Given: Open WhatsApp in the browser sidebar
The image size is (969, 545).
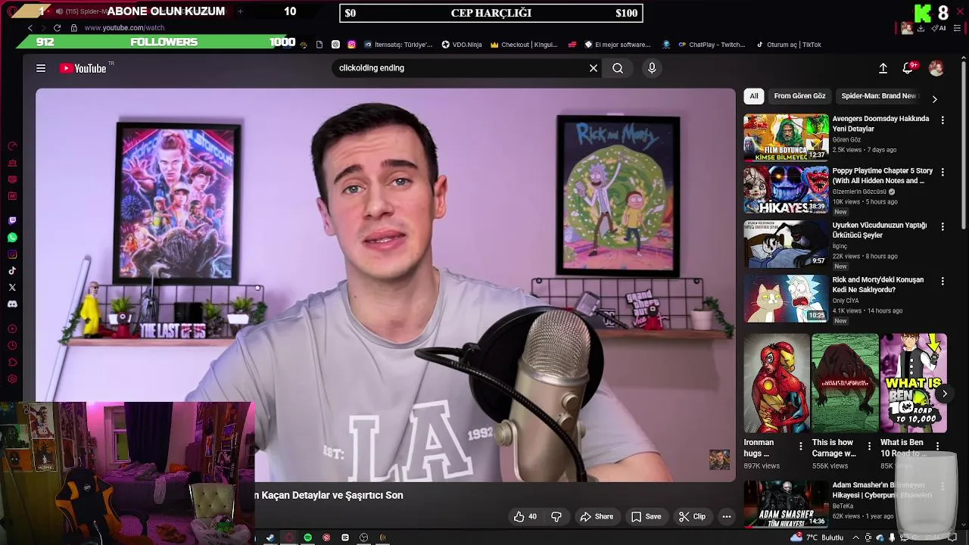Looking at the screenshot, I should pyautogui.click(x=12, y=238).
